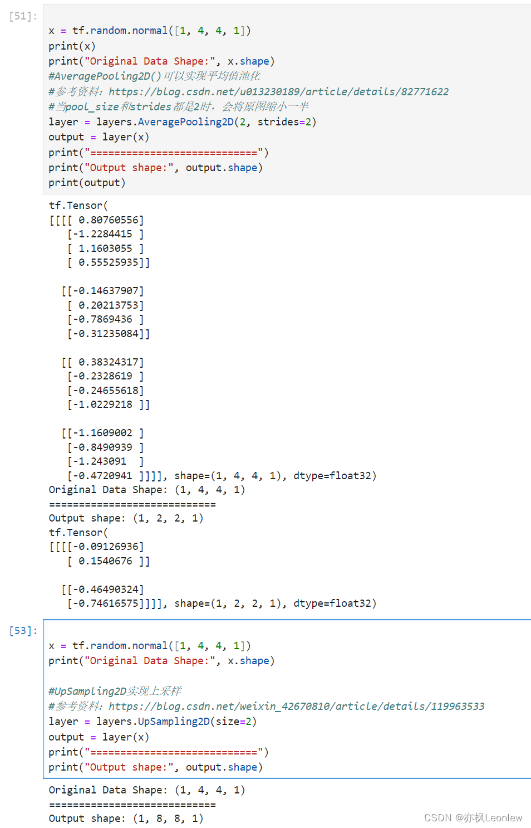The image size is (531, 828).
Task: Click the comment about pool_size and strides
Action: (x=178, y=106)
